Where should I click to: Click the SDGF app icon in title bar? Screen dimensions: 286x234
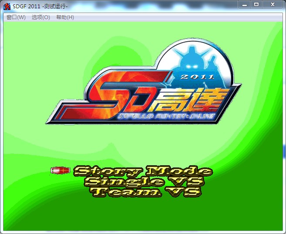(7, 7)
